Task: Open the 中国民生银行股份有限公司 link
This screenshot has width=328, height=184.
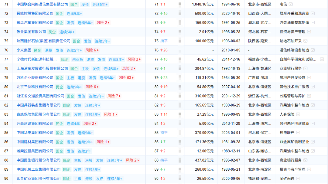Action: coord(39,160)
